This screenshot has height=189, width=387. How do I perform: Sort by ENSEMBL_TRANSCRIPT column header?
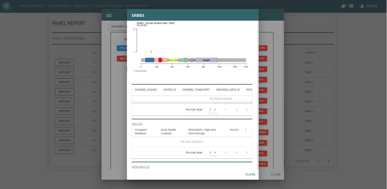tap(196, 90)
